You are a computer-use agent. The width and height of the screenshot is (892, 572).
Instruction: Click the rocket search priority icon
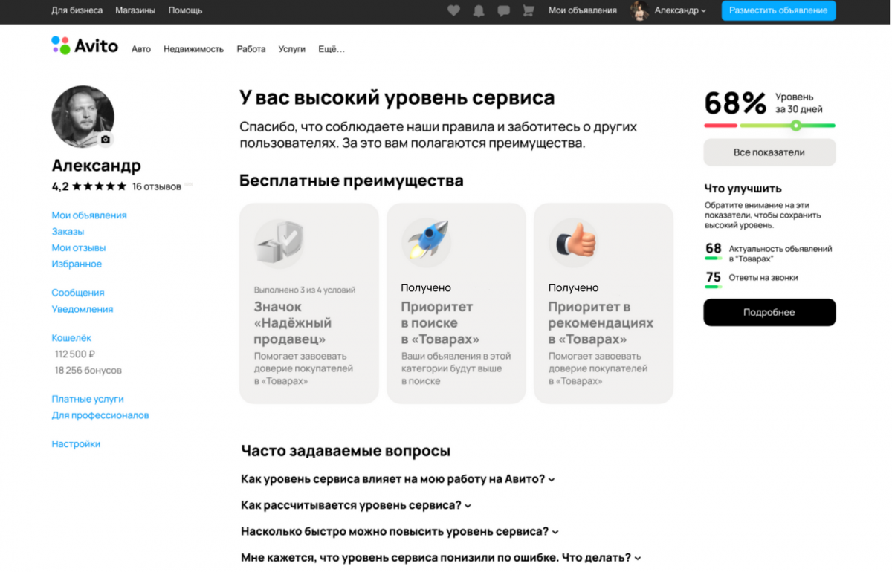click(427, 241)
